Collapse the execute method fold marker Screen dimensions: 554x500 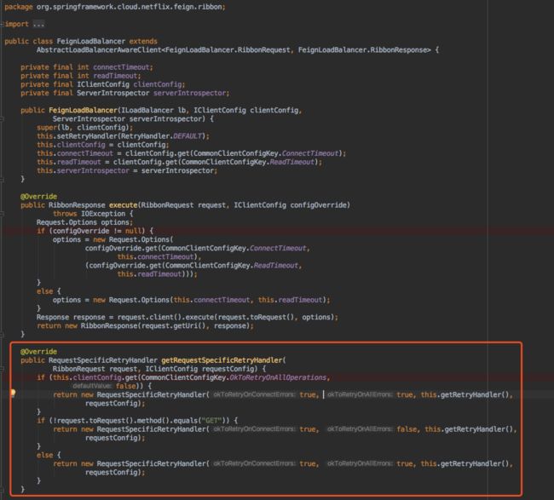[2, 214]
